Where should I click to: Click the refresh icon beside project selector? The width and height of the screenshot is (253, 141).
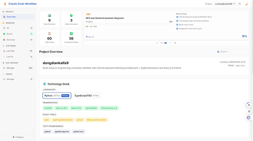point(239,4)
